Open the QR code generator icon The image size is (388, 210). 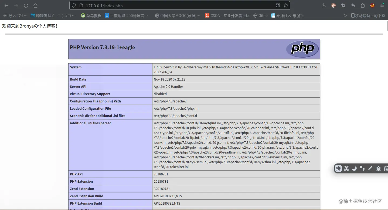click(278, 6)
